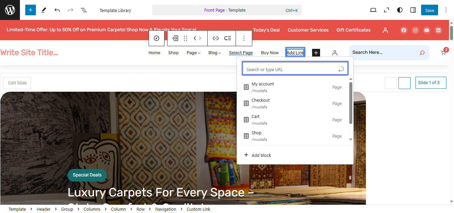Open the WordPress logo menu
The width and height of the screenshot is (454, 213).
coord(10,10)
